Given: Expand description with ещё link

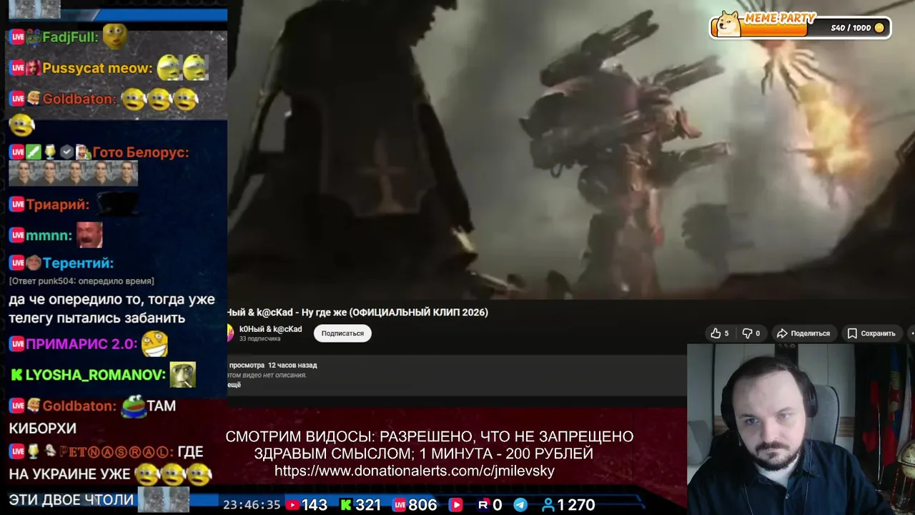Looking at the screenshot, I should [x=234, y=385].
